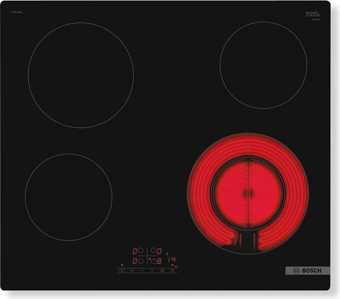This screenshot has width=340, height=299.
Task: Click the large rear left cooking zone
Action: 81,75
